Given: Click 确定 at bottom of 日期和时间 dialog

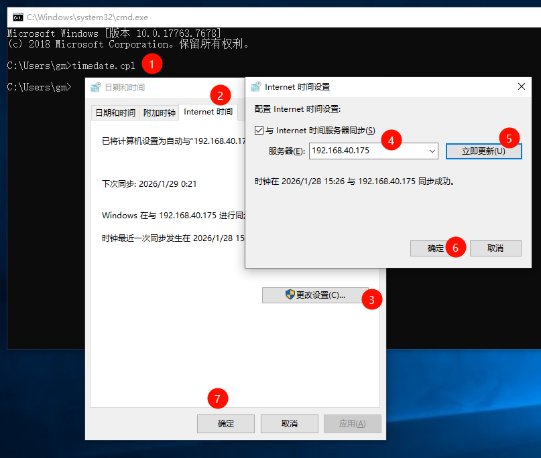Looking at the screenshot, I should pos(226,424).
